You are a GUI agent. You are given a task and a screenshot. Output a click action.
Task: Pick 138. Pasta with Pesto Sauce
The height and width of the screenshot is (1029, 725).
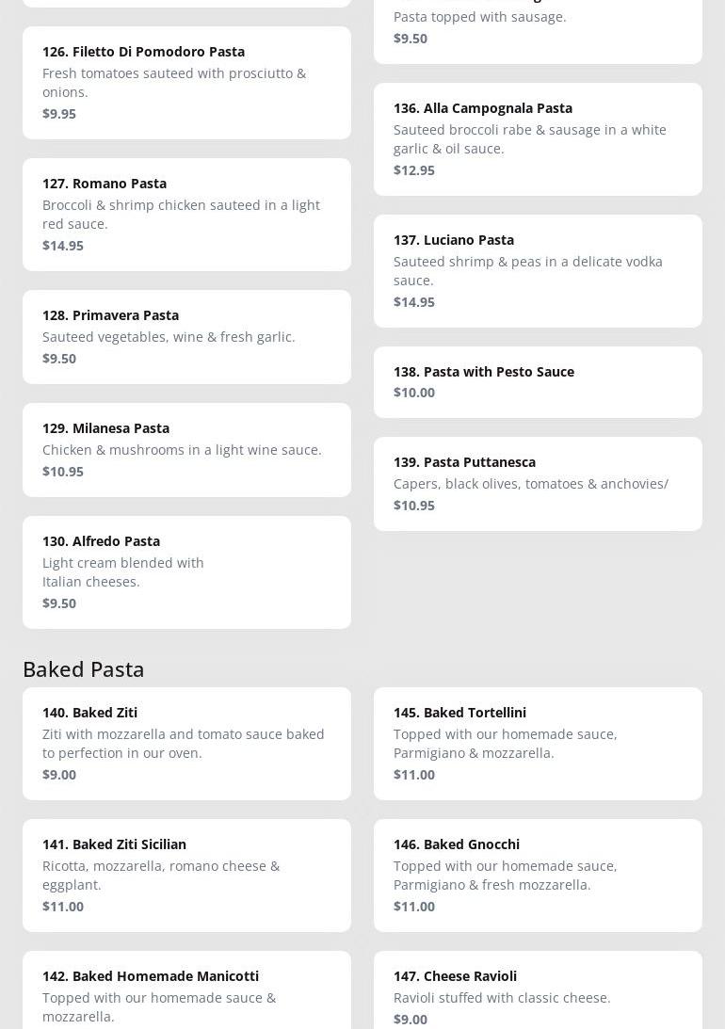point(538,382)
